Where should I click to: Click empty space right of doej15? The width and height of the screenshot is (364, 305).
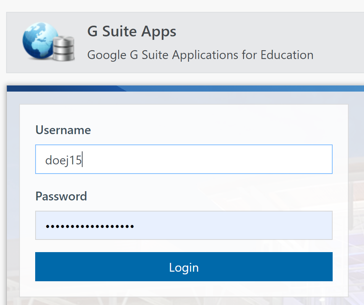tap(206, 159)
